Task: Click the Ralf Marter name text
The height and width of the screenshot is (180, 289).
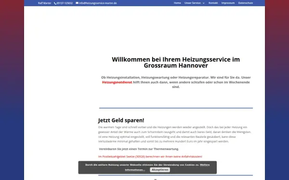Action: click(45, 3)
